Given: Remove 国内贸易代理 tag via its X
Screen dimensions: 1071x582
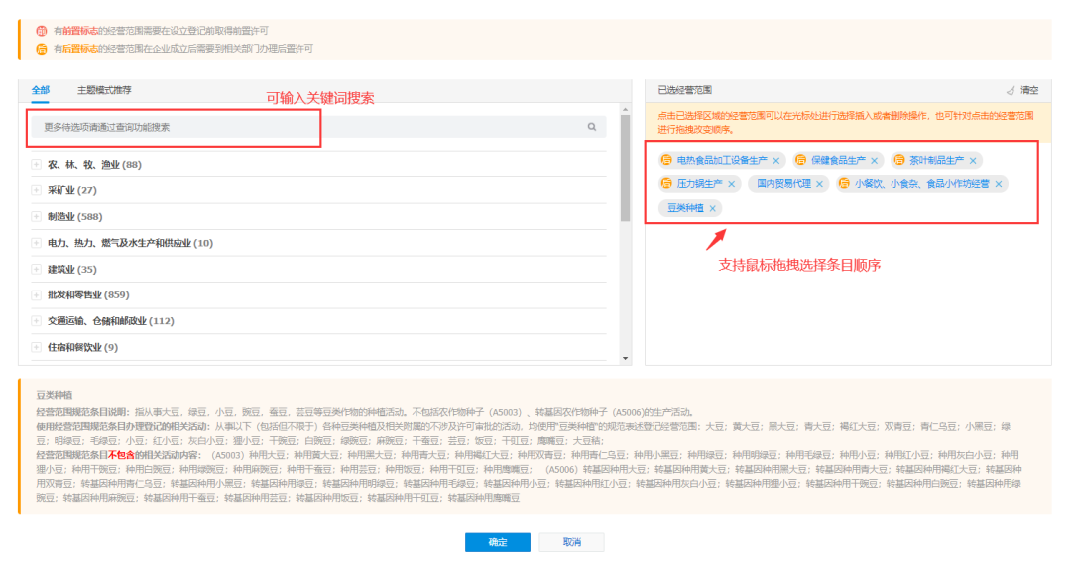Looking at the screenshot, I should tap(820, 184).
